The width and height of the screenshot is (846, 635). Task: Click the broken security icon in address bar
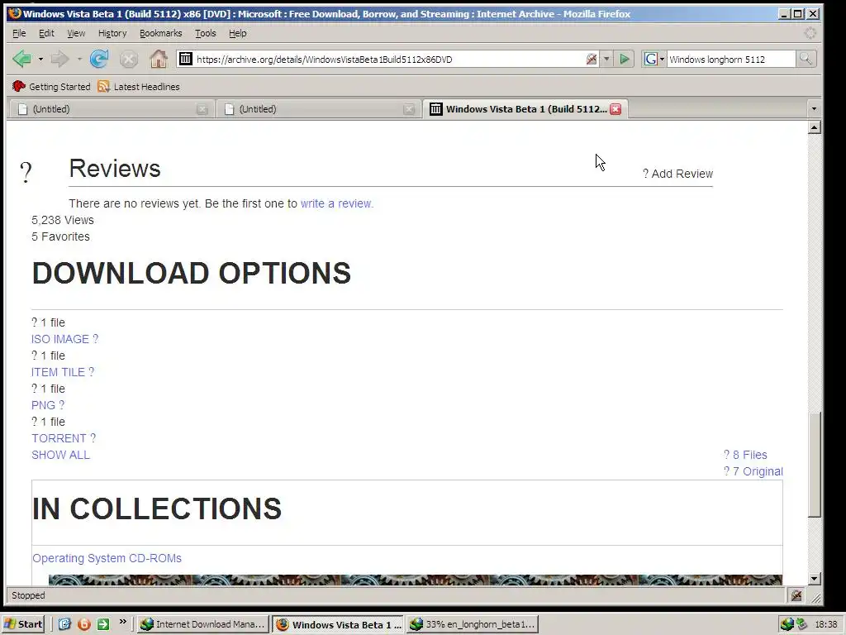[x=592, y=59]
